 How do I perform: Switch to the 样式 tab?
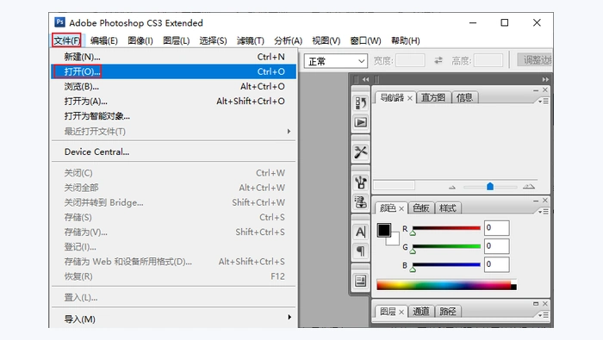pos(447,208)
